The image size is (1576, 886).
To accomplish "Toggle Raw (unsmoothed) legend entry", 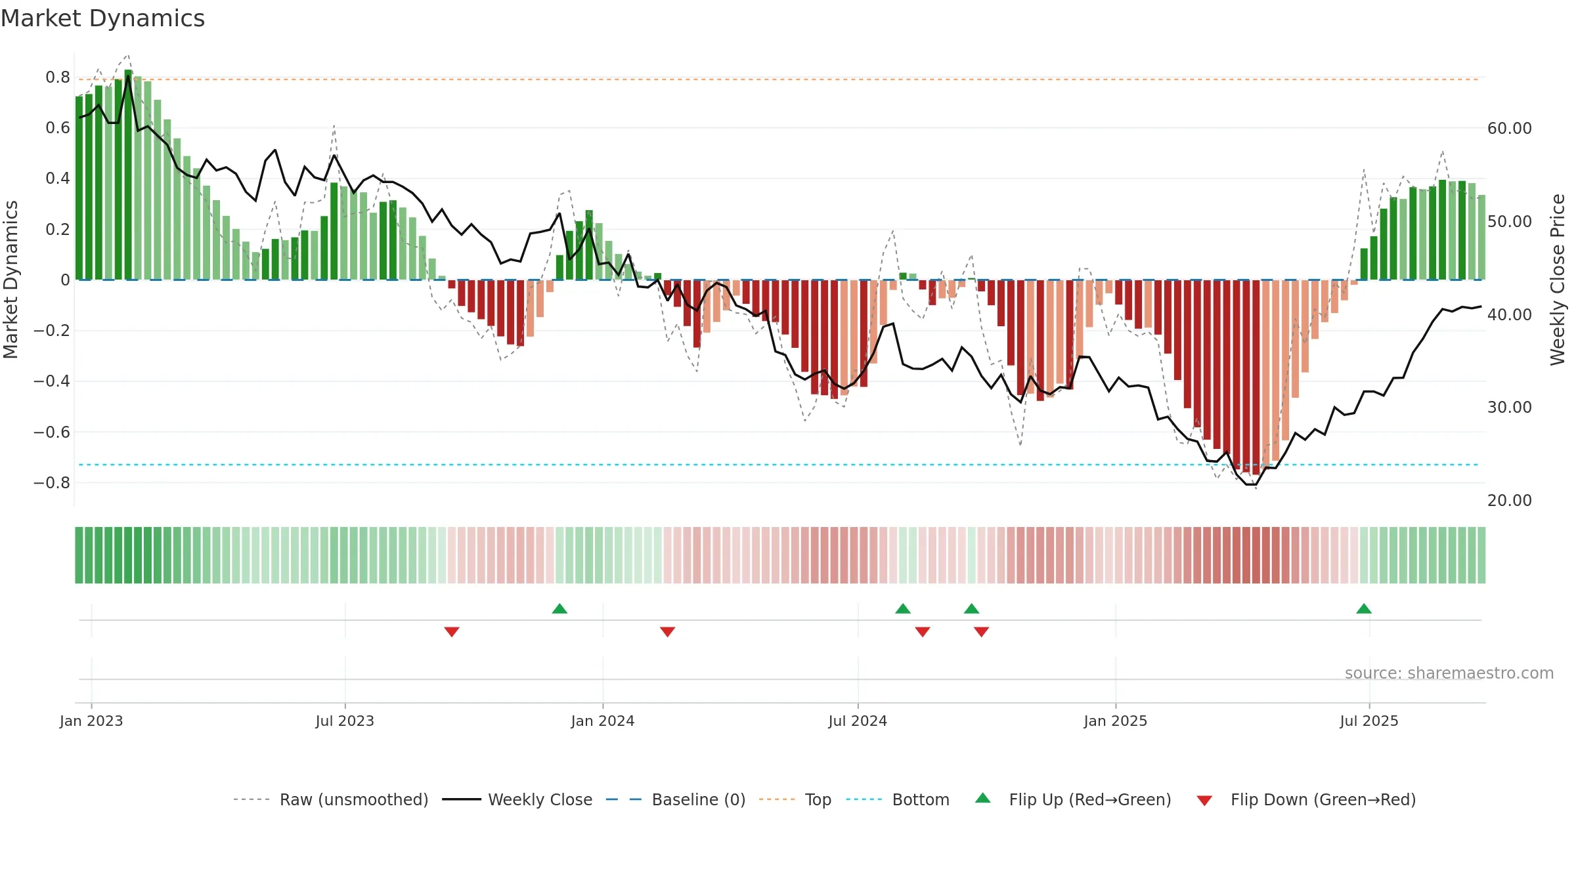I will click(330, 799).
